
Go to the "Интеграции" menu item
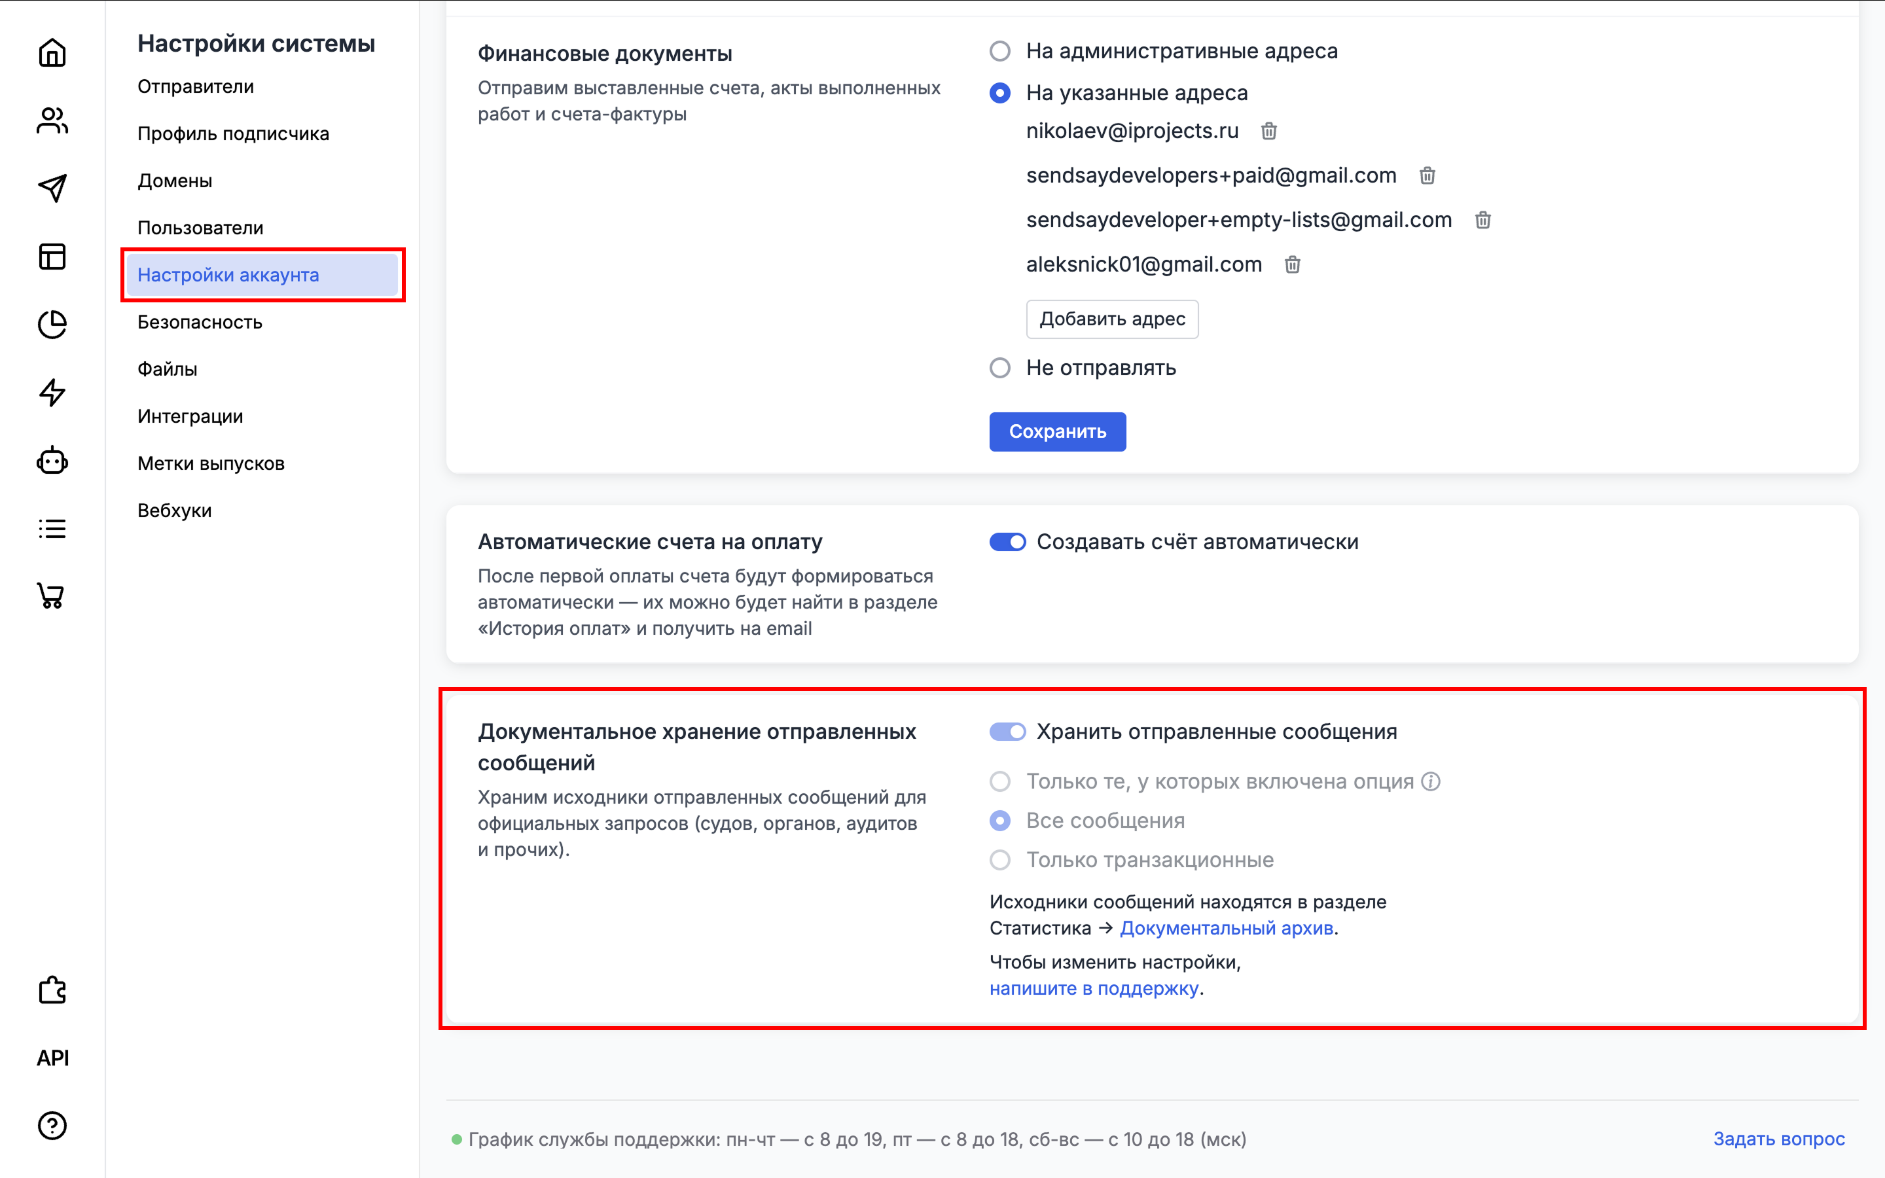190,416
